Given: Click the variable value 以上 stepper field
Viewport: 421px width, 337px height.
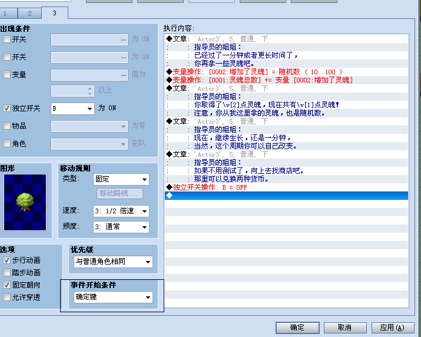Looking at the screenshot, I should [72, 91].
